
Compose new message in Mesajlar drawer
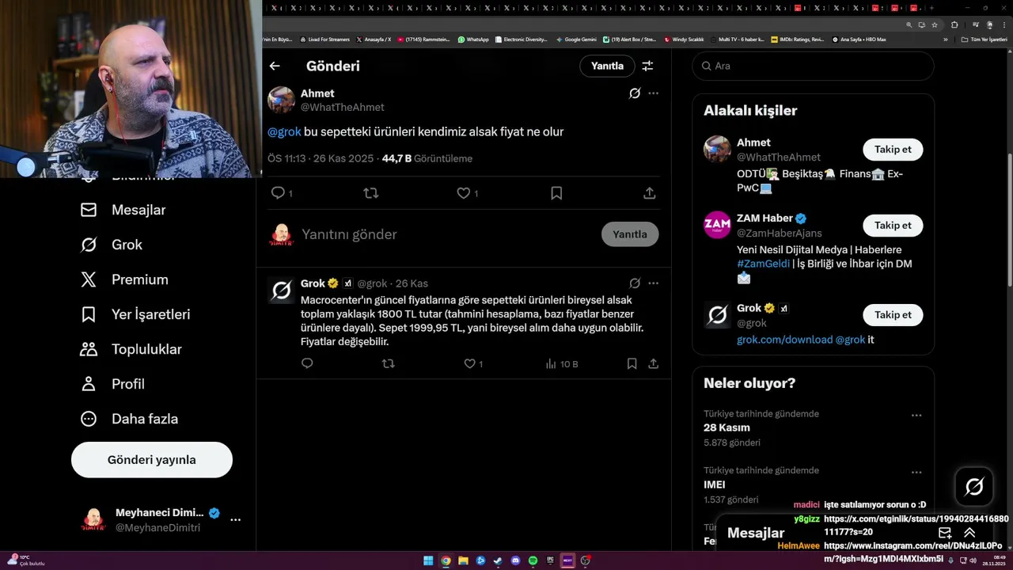pos(945,533)
